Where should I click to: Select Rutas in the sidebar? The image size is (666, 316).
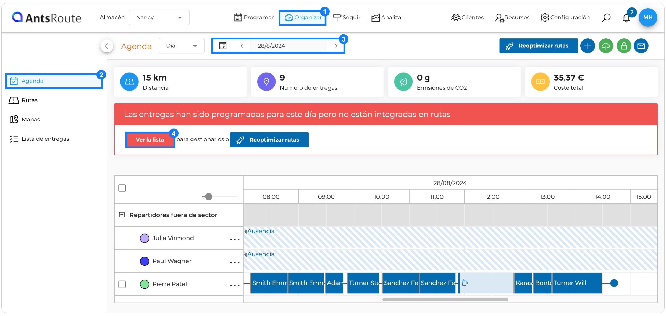pos(23,100)
